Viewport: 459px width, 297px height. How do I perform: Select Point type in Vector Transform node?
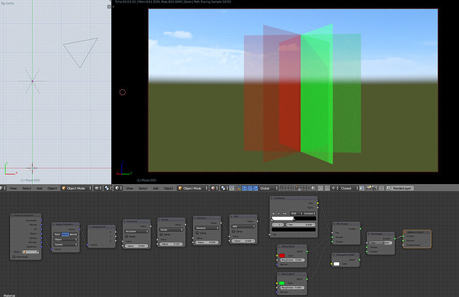pos(57,235)
